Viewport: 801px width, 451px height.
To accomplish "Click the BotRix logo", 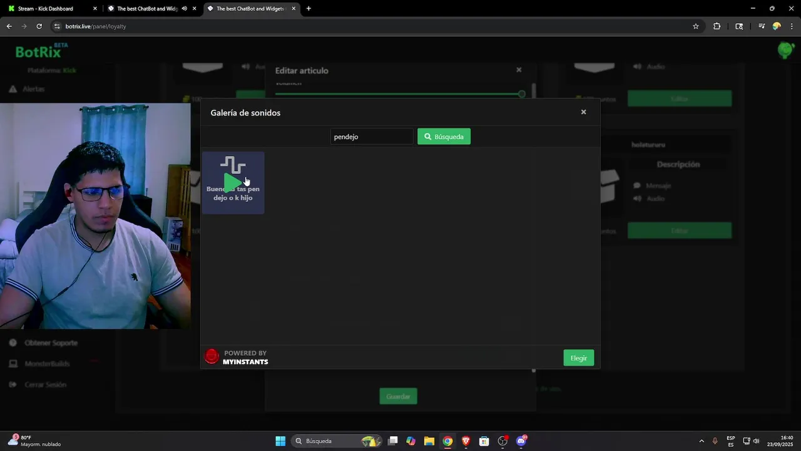I will pyautogui.click(x=42, y=51).
